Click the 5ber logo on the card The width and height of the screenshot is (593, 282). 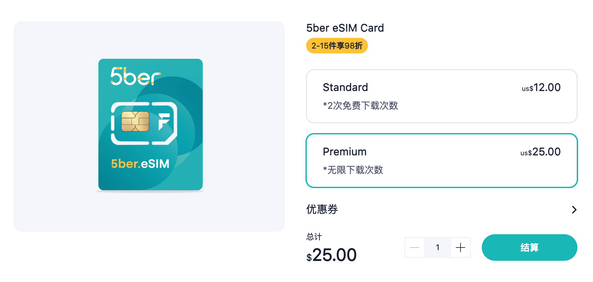pos(135,76)
